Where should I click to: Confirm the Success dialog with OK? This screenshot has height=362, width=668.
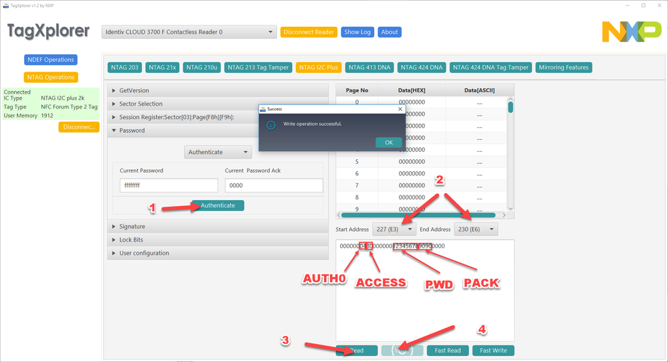(388, 143)
